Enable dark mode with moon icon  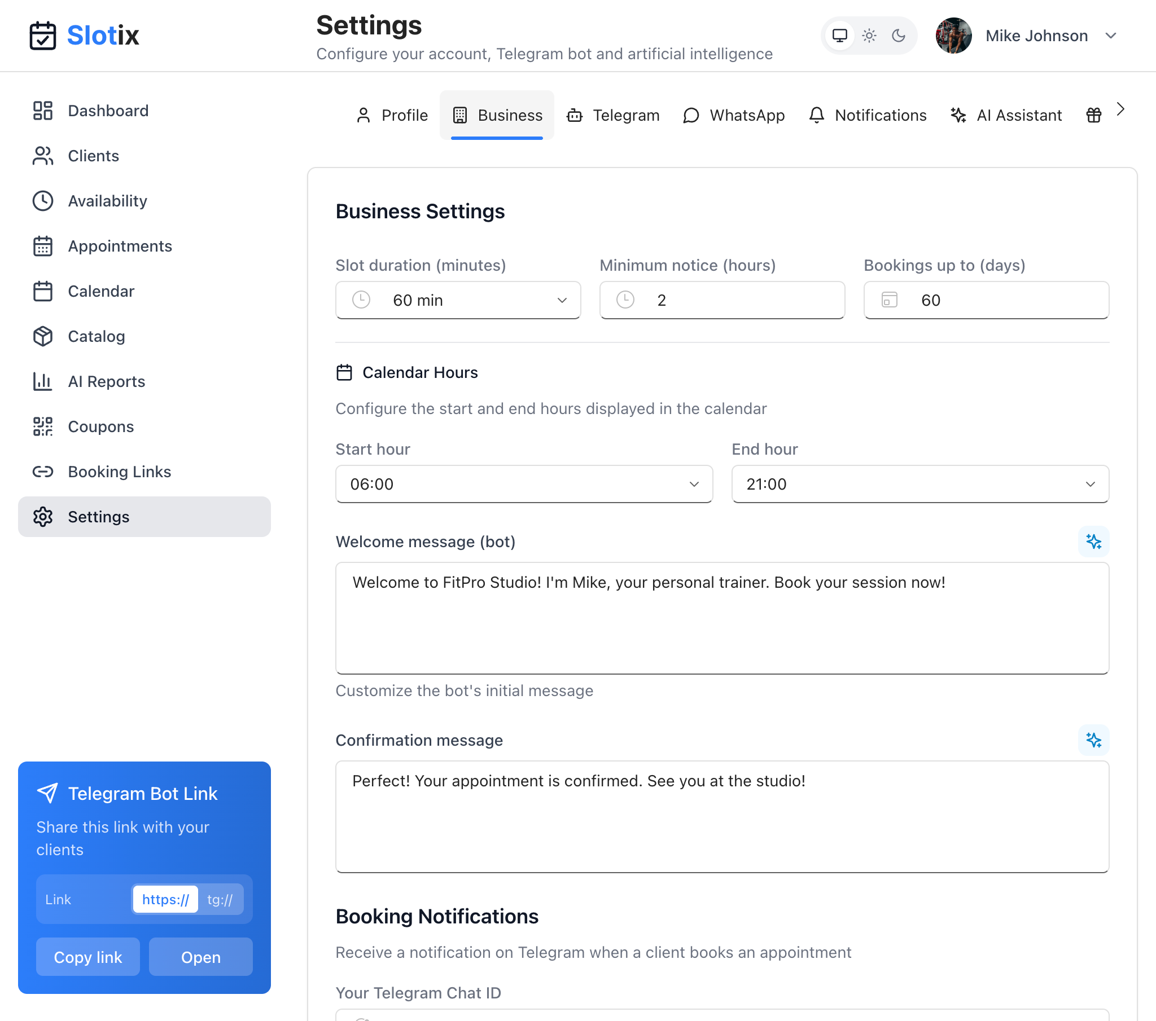click(898, 36)
